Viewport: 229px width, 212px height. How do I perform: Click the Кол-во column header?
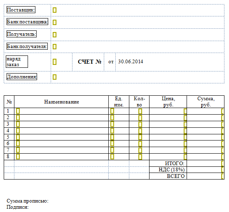click(139, 102)
